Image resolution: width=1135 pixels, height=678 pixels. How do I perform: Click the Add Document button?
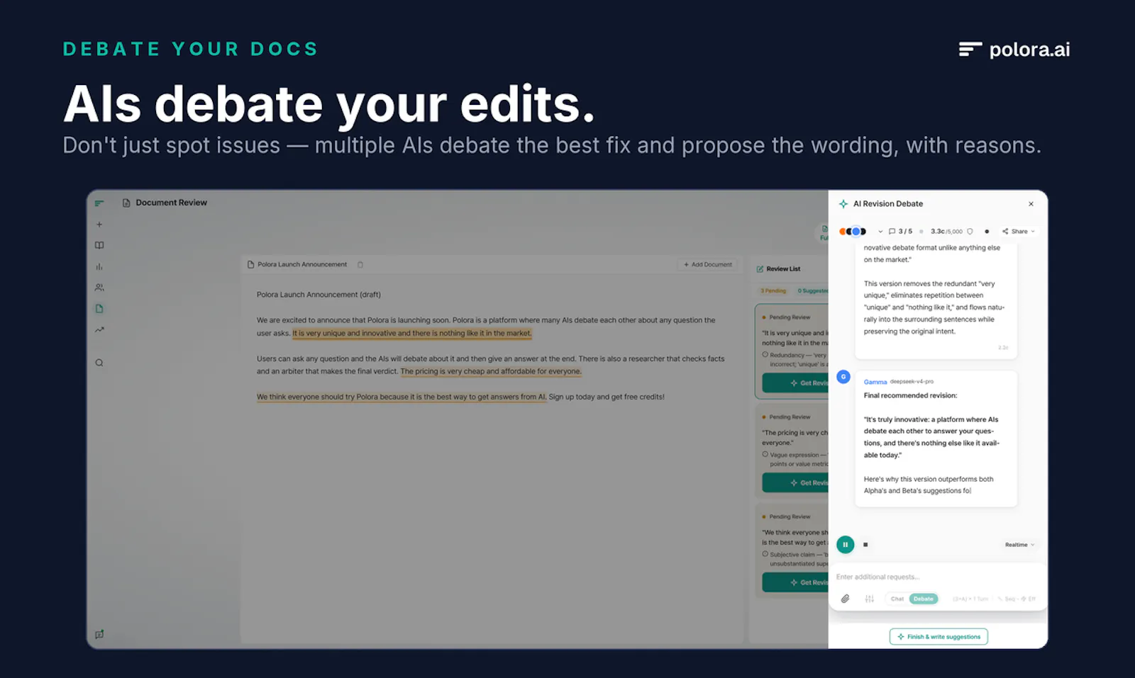pos(708,265)
